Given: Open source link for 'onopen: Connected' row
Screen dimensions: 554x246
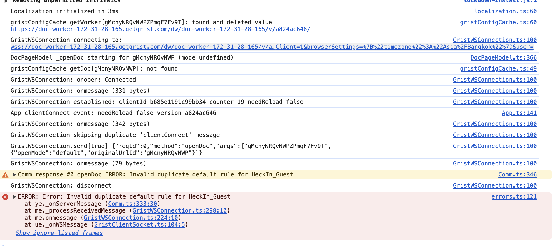Looking at the screenshot, I should (x=495, y=80).
